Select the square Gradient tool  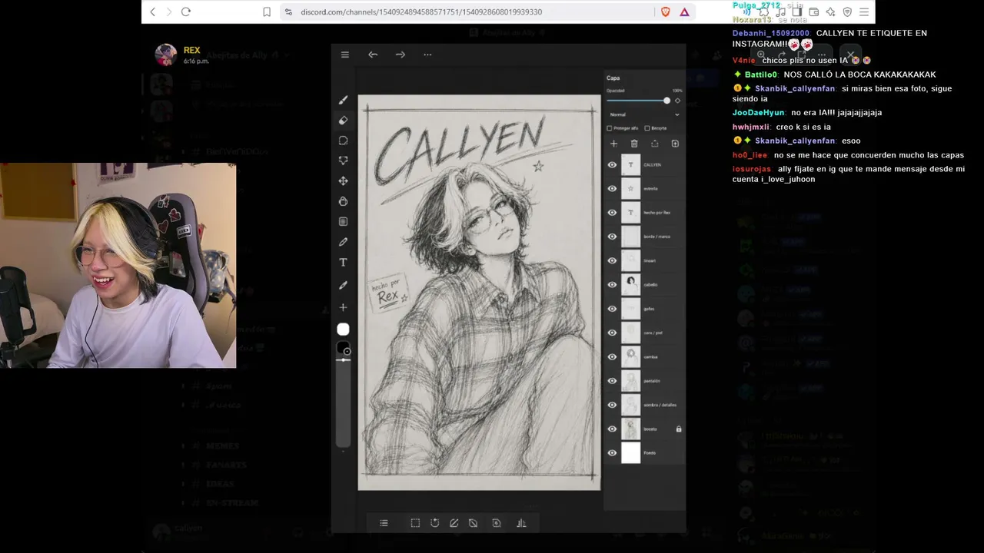tap(343, 222)
